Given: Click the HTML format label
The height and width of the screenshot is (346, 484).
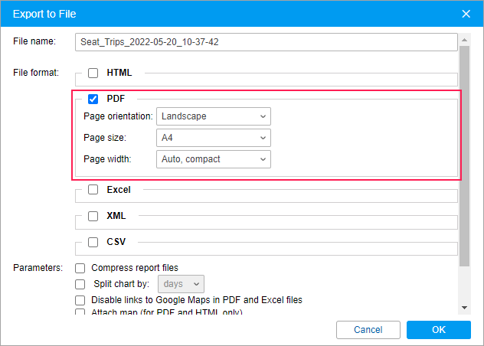Looking at the screenshot, I should click(x=119, y=73).
